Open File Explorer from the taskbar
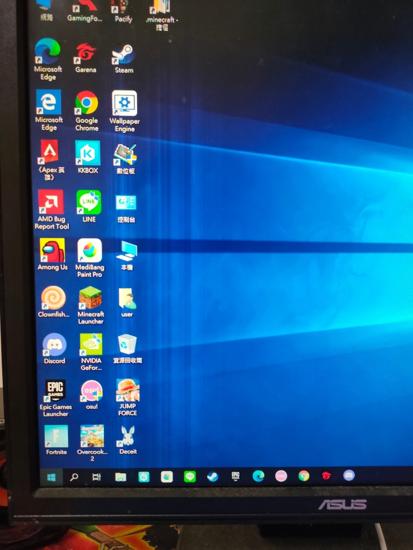Screen dimensions: 413x550 click(x=120, y=477)
